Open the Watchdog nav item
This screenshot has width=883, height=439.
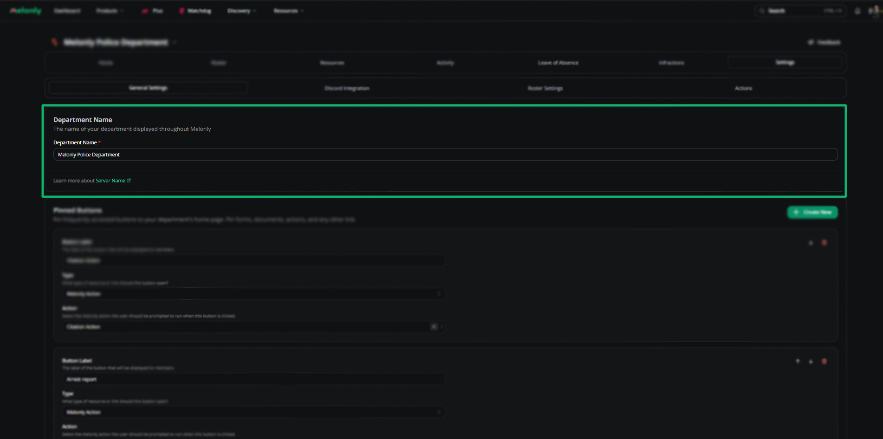click(x=195, y=11)
